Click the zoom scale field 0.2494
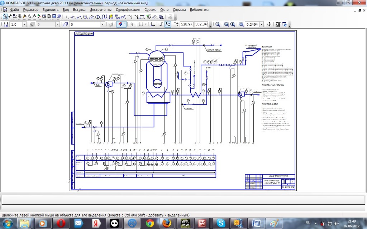This screenshot has height=229, width=367. click(x=252, y=24)
